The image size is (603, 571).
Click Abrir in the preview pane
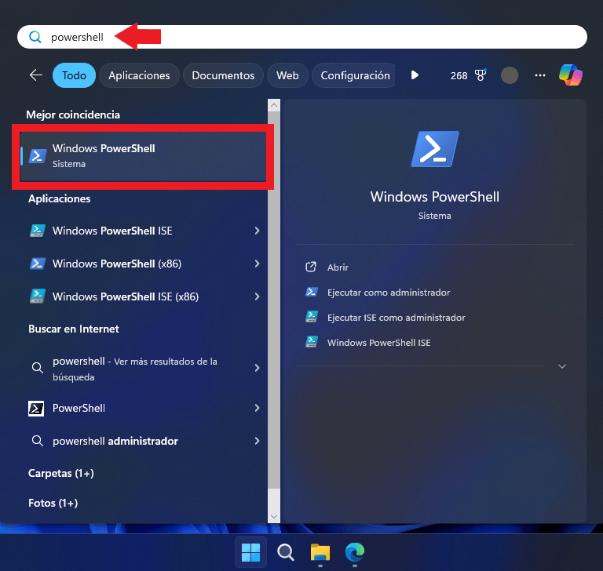[x=338, y=267]
